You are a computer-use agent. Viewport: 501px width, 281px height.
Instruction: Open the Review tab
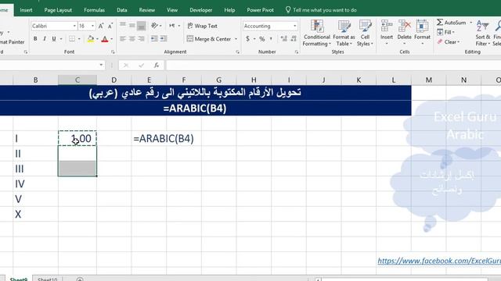tap(147, 10)
